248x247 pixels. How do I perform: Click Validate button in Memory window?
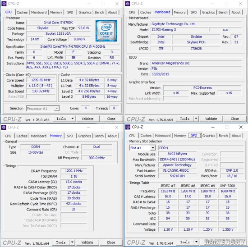point(87,242)
